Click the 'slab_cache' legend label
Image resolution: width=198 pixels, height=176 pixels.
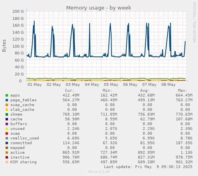pyautogui.click(x=22, y=110)
